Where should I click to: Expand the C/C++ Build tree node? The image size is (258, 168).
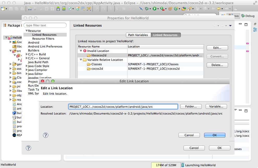pyautogui.click(x=27, y=54)
